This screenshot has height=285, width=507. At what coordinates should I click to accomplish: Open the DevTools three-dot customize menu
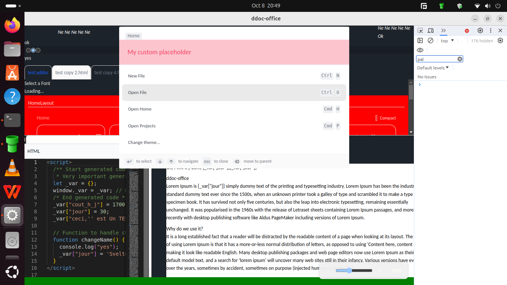(x=490, y=30)
